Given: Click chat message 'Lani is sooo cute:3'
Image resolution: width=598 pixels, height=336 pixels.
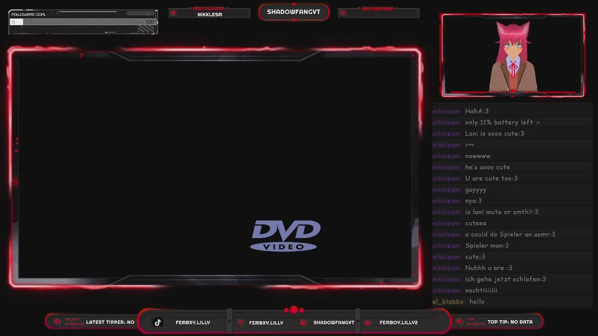Looking at the screenshot, I should coord(495,133).
